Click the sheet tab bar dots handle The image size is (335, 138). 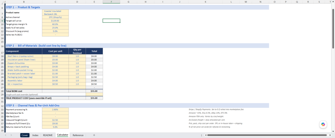click(x=202, y=135)
